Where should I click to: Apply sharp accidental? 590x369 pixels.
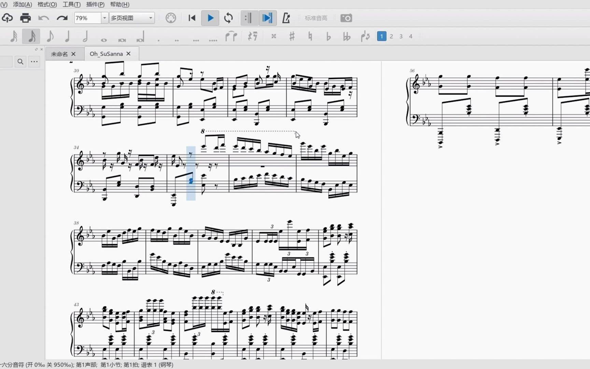click(x=292, y=36)
